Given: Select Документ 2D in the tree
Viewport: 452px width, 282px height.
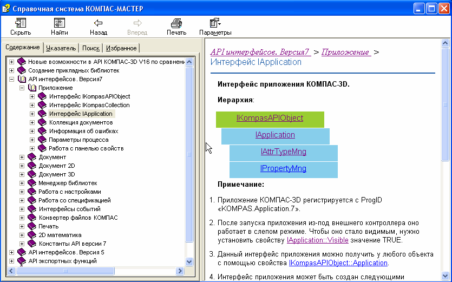Looking at the screenshot, I should (x=57, y=166).
